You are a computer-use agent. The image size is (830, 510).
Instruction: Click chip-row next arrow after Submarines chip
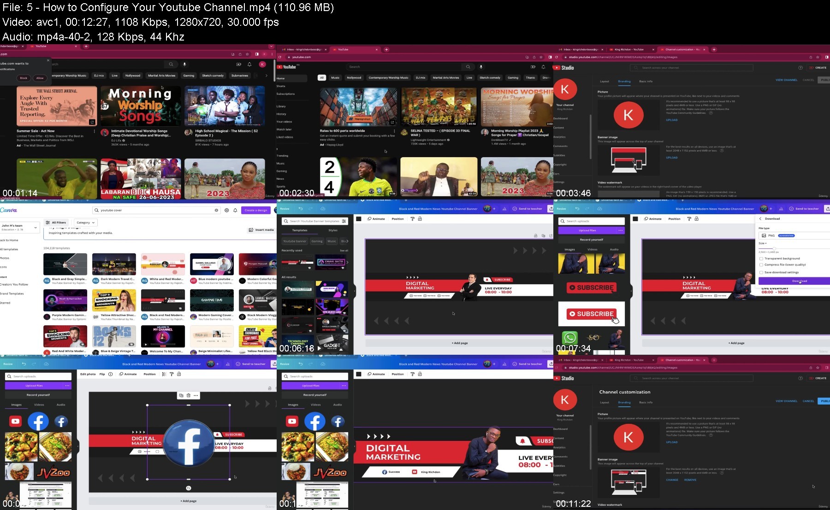pyautogui.click(x=266, y=76)
